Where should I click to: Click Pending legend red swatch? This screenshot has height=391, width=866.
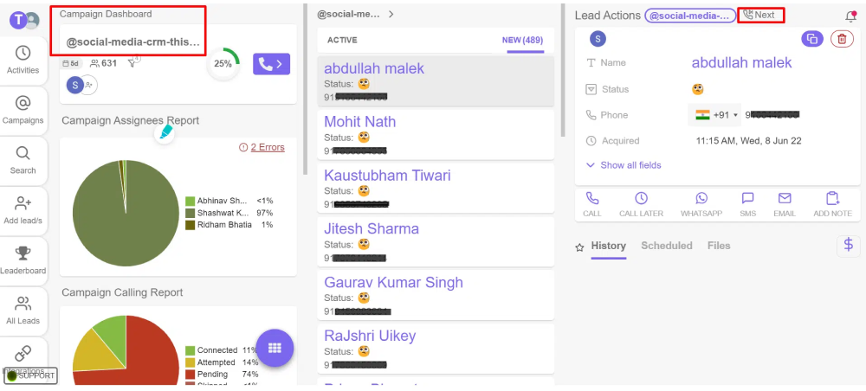190,375
